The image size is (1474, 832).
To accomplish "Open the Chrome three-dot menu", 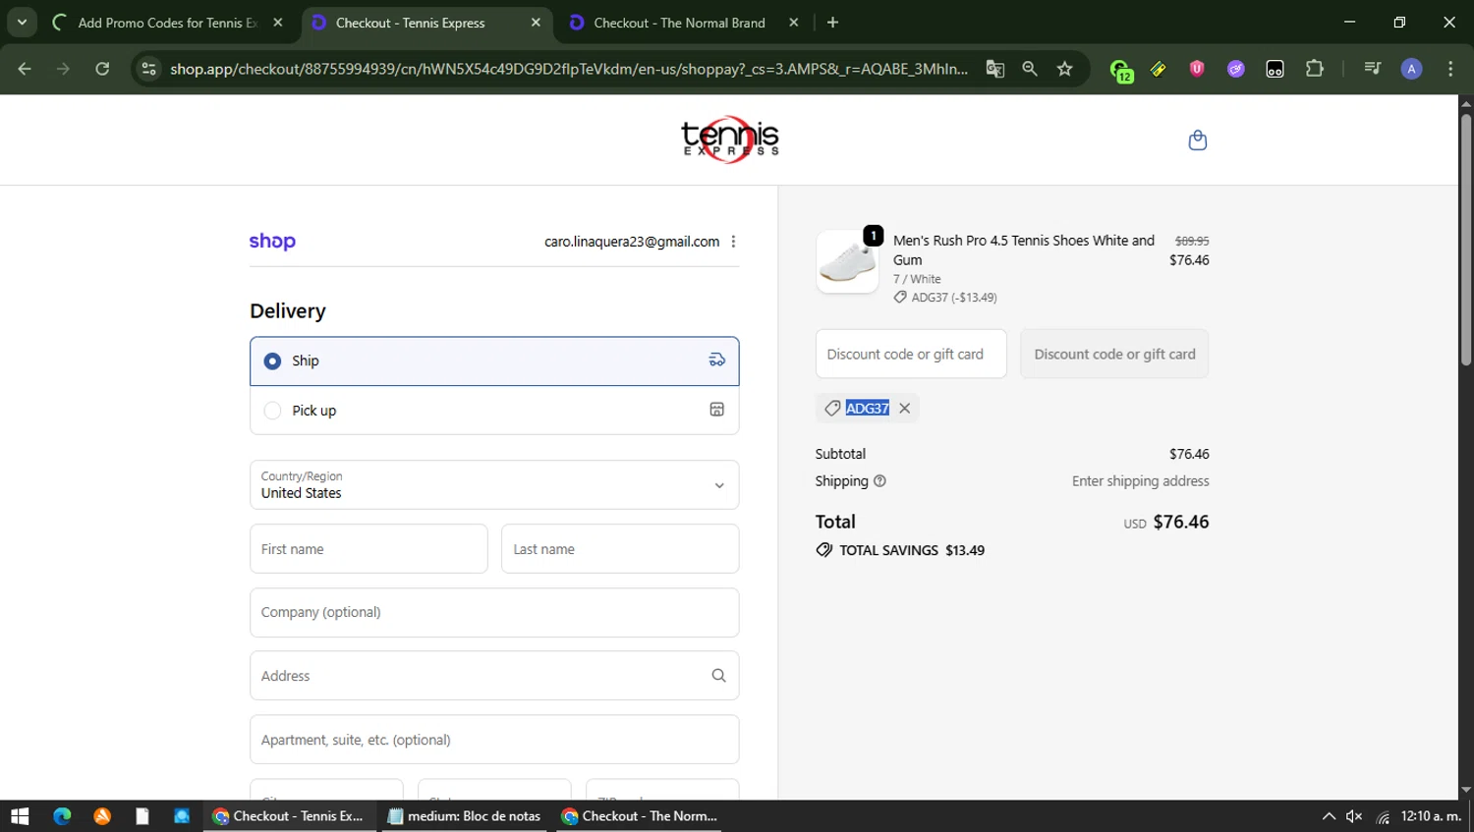I will coord(1450,69).
